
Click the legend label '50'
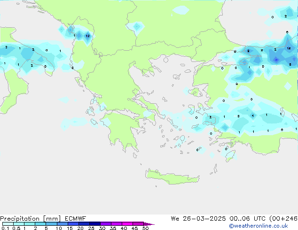coord(145,228)
